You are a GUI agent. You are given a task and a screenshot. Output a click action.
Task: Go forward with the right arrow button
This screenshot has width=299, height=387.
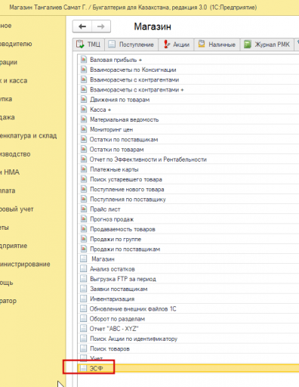[101, 26]
